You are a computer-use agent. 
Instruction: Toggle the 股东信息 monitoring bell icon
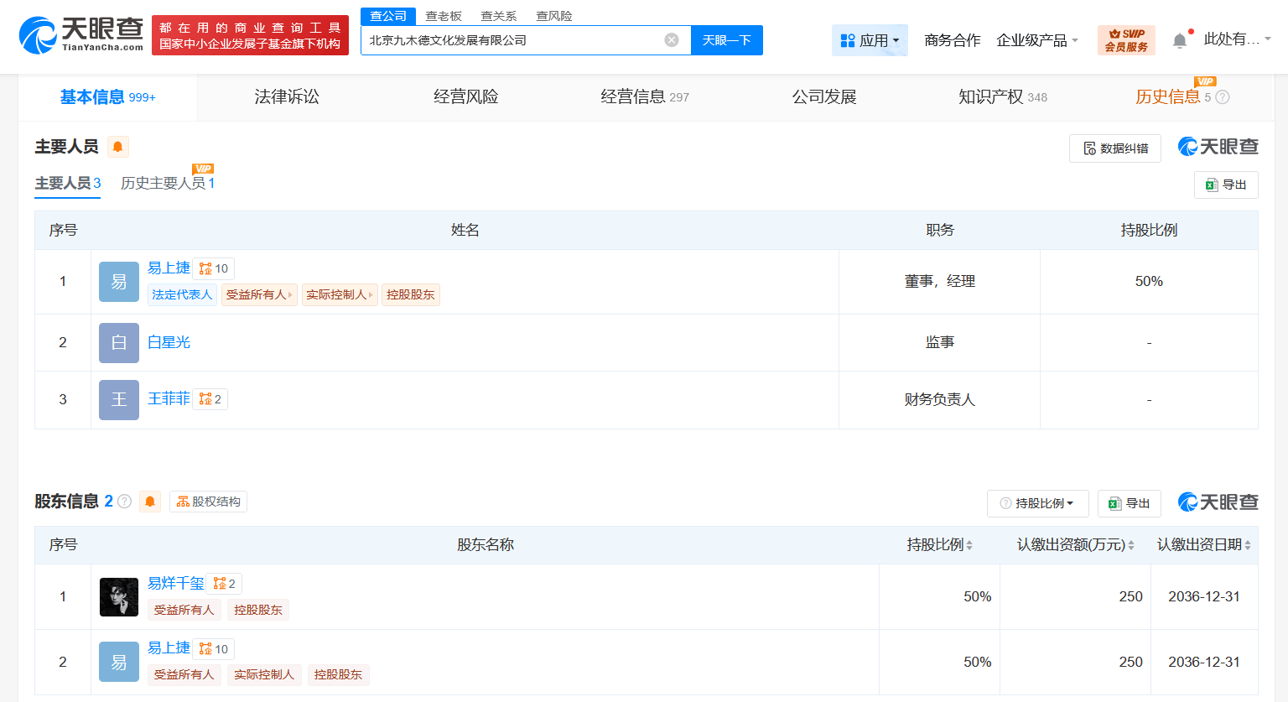[150, 502]
